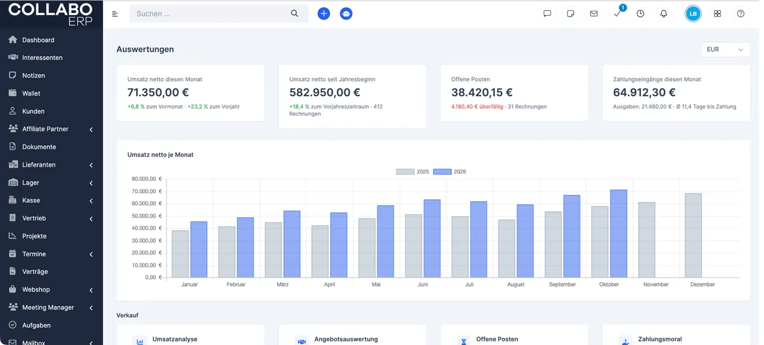The image size is (764, 345).
Task: Click the Kunden person icon
Action: point(13,111)
